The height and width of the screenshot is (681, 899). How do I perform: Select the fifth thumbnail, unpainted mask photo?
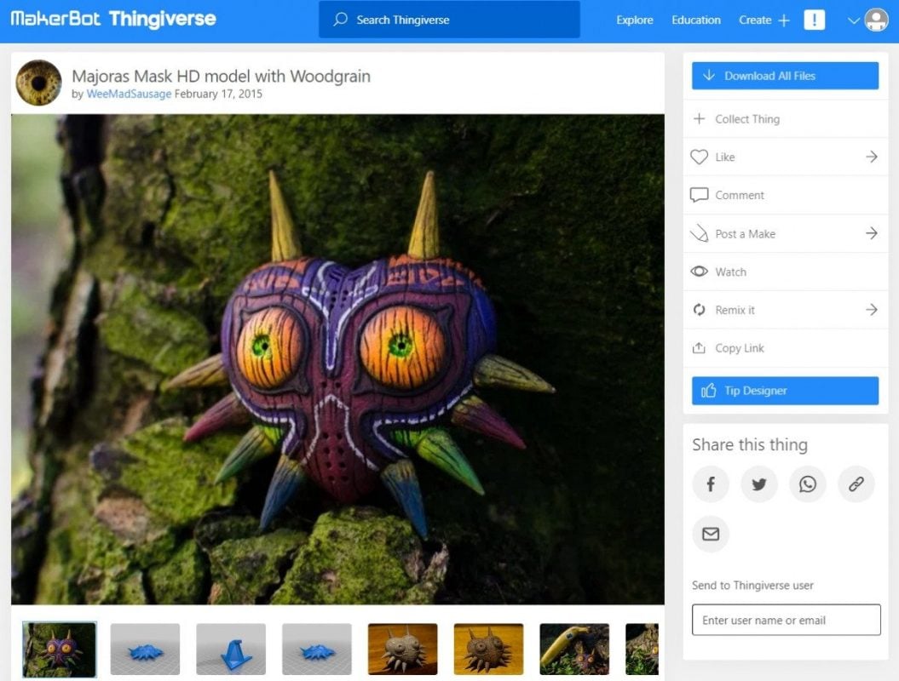click(402, 650)
